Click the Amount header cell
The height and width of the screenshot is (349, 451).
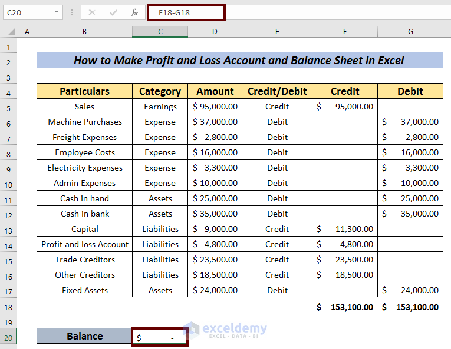pyautogui.click(x=215, y=91)
